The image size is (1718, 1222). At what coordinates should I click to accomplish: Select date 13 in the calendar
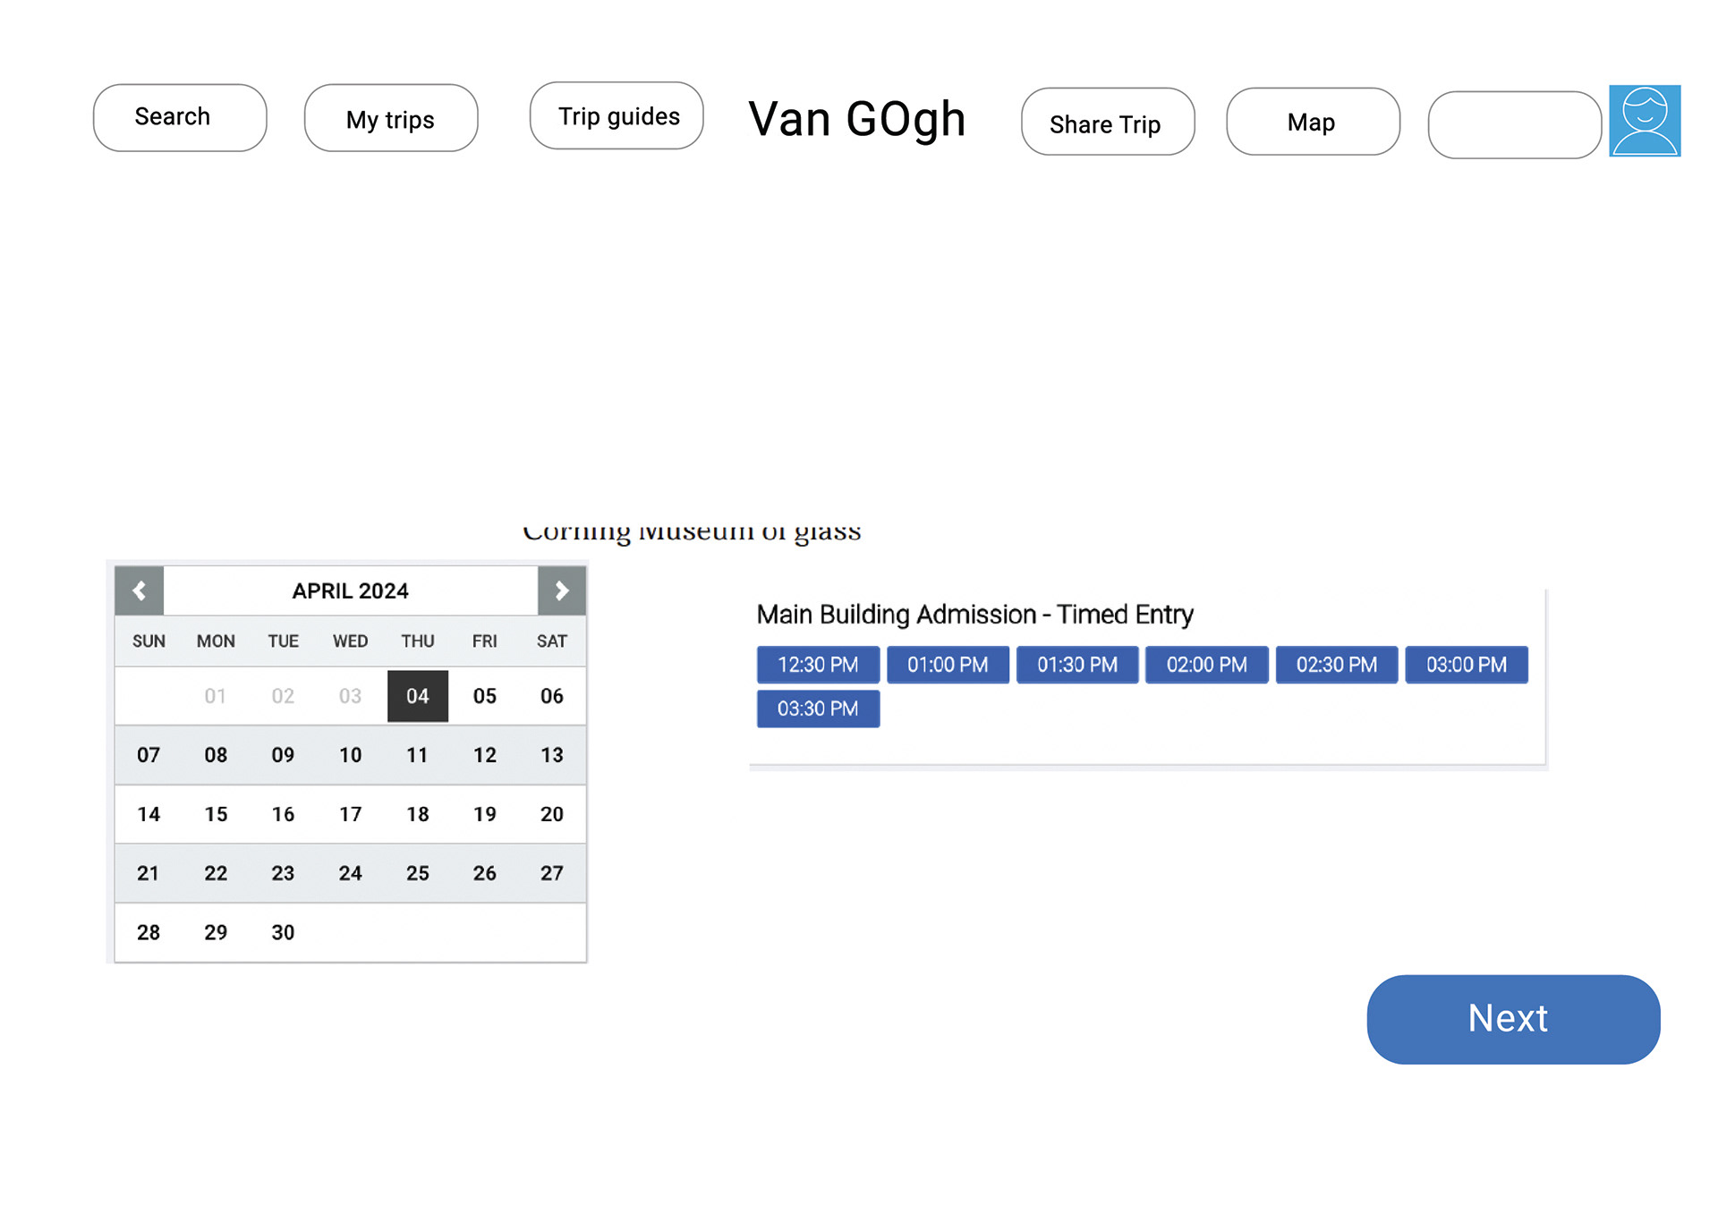coord(552,755)
